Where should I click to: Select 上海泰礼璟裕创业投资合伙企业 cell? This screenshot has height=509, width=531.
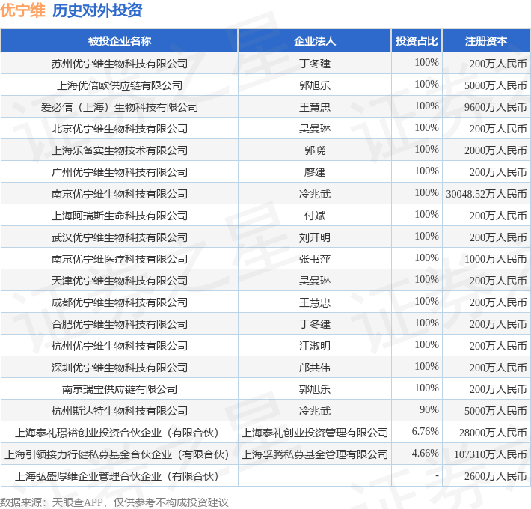click(120, 433)
